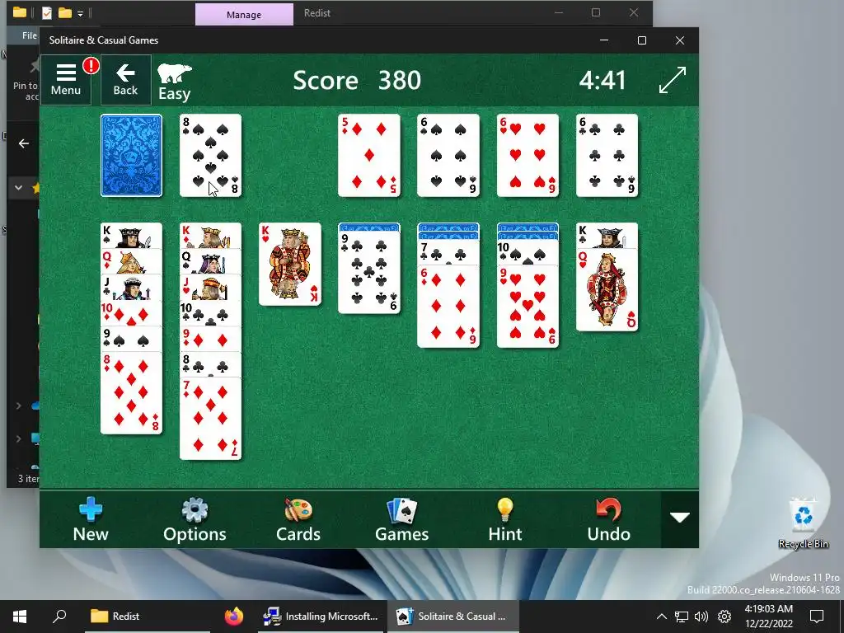Viewport: 844px width, 633px height.
Task: Select the Recycle Bin desktop icon
Action: [x=803, y=524]
